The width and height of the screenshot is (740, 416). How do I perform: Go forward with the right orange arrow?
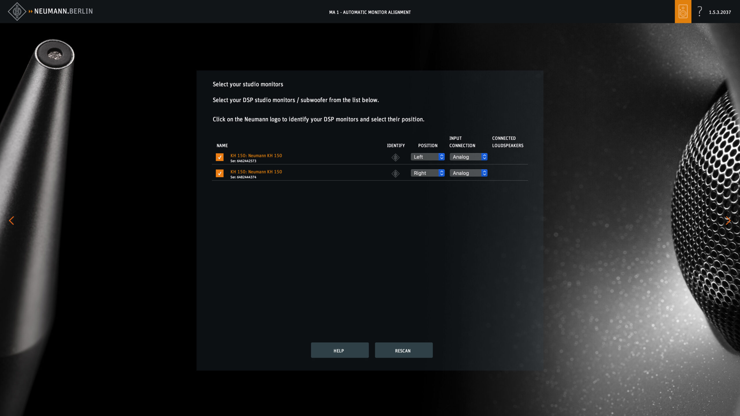[x=728, y=221]
